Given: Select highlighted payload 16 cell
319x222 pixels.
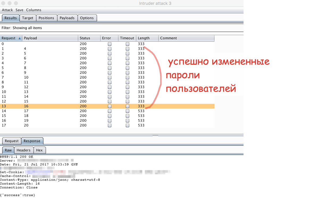Looking at the screenshot, I should (x=26, y=106).
